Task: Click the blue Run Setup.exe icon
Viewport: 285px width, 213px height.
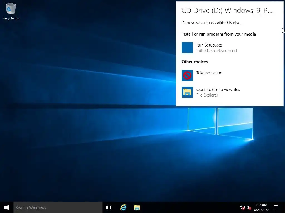Action: [187, 48]
